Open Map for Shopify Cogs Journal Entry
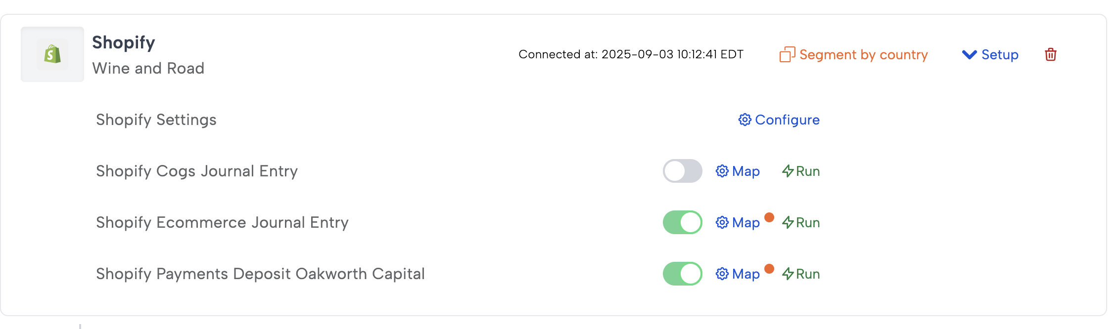The width and height of the screenshot is (1119, 329). tap(746, 171)
